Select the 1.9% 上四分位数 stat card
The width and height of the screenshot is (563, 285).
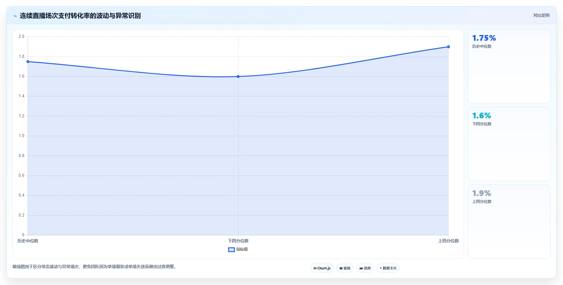(509, 222)
